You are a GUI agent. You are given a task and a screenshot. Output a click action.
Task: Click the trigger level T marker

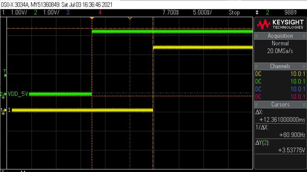point(5,74)
